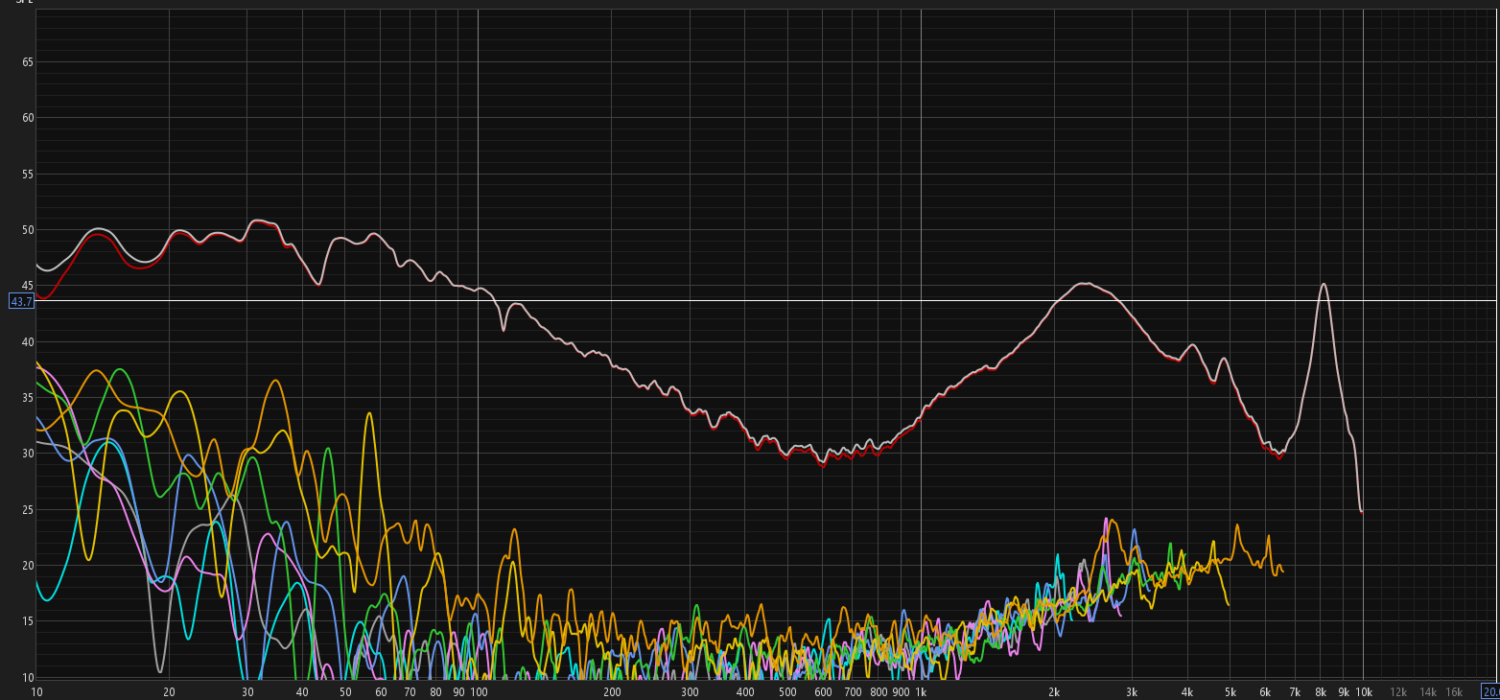Click the 20 label on the frequency axis
This screenshot has width=1500, height=700.
169,691
